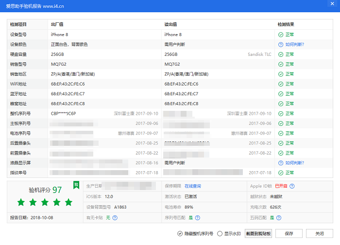Select the 显示水印 radio option

(x=229, y=234)
